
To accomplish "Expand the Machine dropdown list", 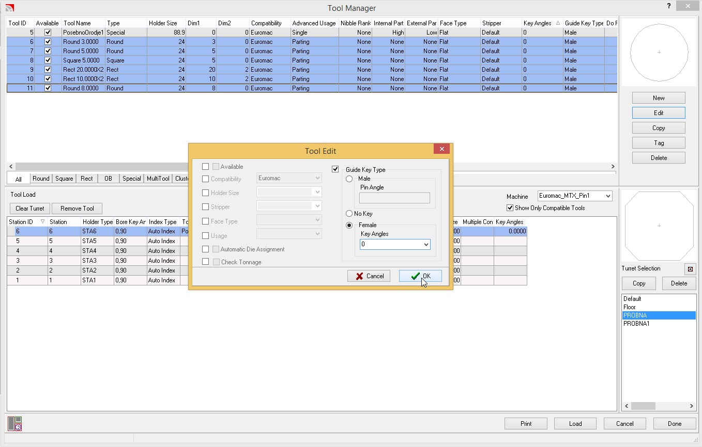I will 608,196.
